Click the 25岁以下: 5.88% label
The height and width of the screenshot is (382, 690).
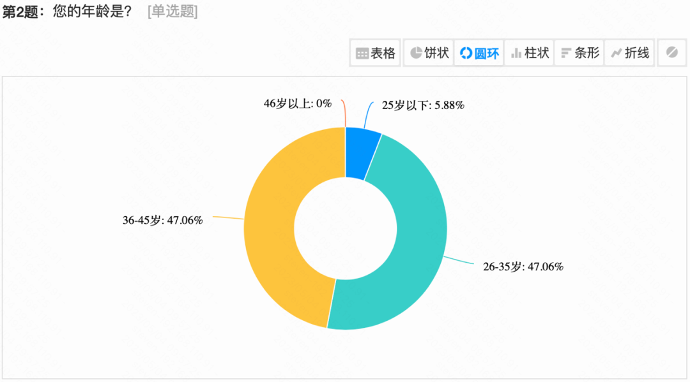(423, 105)
